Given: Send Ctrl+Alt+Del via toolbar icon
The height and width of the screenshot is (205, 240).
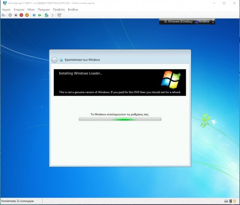Looking at the screenshot, I should tap(3, 15).
